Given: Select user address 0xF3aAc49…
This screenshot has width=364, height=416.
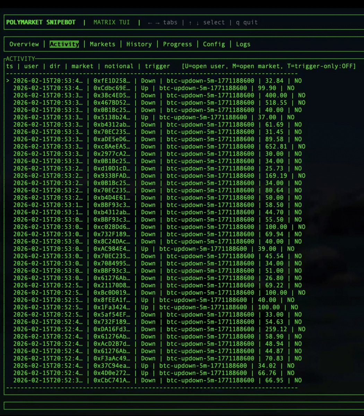Looking at the screenshot, I should (112, 358).
